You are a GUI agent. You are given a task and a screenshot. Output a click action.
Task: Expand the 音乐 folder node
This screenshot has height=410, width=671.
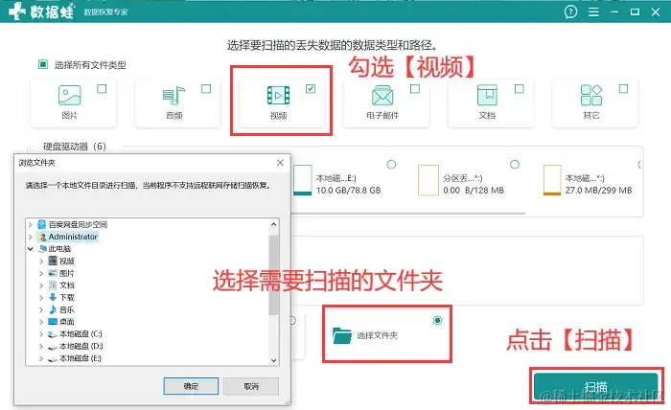(41, 309)
